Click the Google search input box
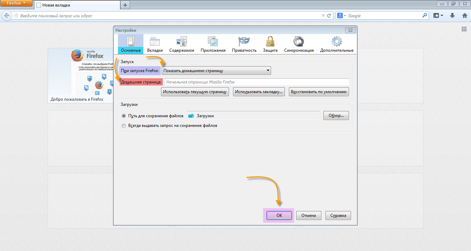The height and width of the screenshot is (251, 471). (384, 16)
